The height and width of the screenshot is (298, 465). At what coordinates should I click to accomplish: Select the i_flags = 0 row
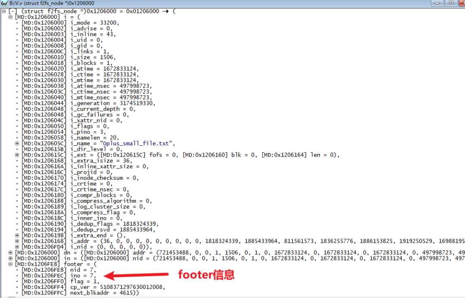click(x=65, y=126)
